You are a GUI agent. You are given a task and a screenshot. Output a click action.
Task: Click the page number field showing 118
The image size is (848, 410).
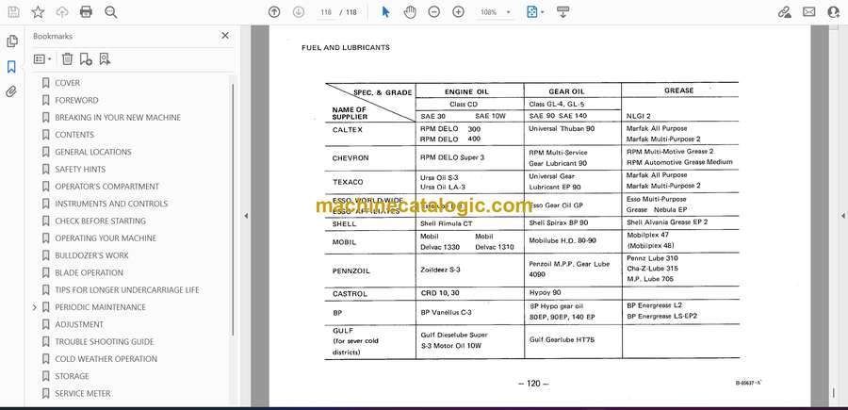click(326, 12)
